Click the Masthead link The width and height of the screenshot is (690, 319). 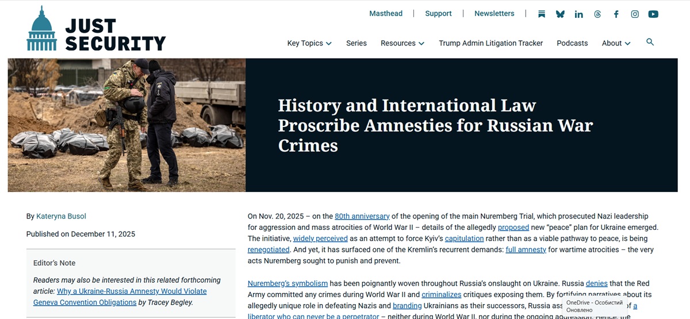pyautogui.click(x=386, y=14)
